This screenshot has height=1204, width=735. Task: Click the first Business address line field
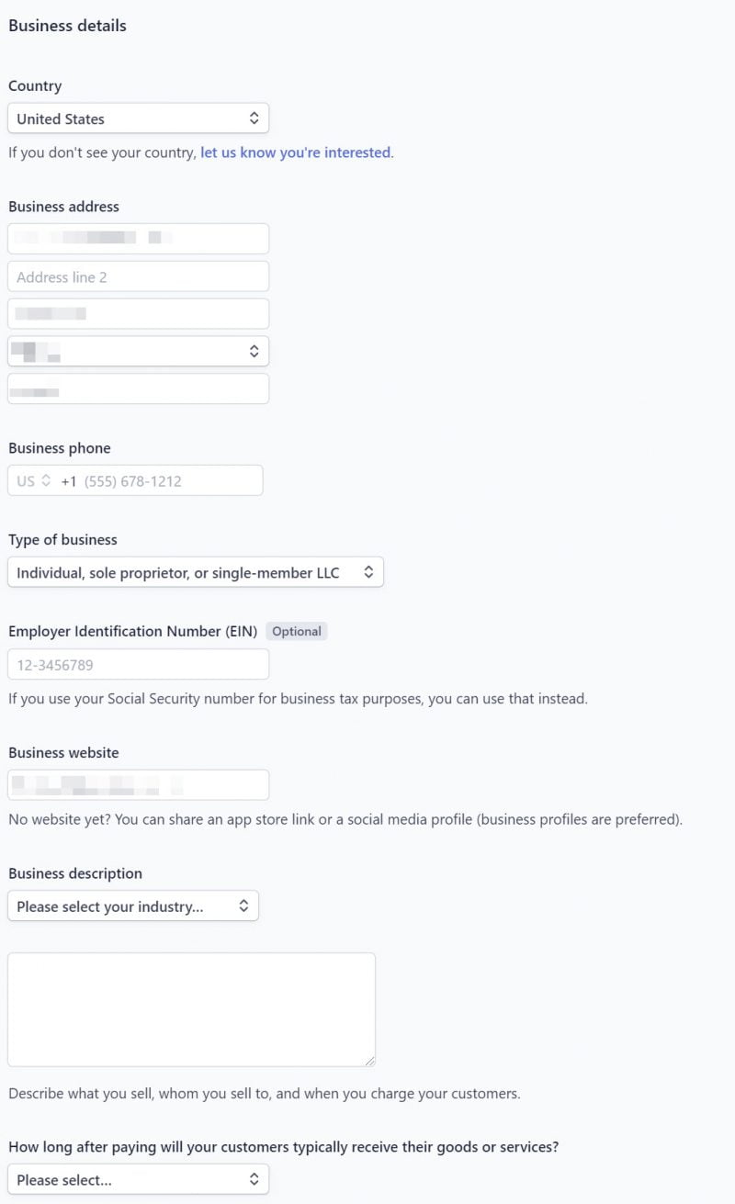tap(138, 239)
